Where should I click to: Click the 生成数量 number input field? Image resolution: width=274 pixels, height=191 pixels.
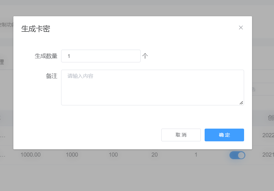pos(101,56)
